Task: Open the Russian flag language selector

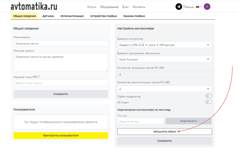Action: (198, 7)
